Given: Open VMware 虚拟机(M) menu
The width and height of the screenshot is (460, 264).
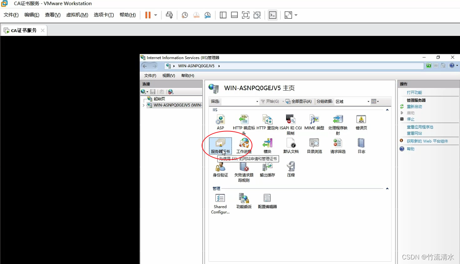Looking at the screenshot, I should point(77,15).
